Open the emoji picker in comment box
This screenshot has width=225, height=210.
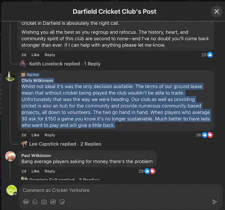pyautogui.click(x=35, y=202)
